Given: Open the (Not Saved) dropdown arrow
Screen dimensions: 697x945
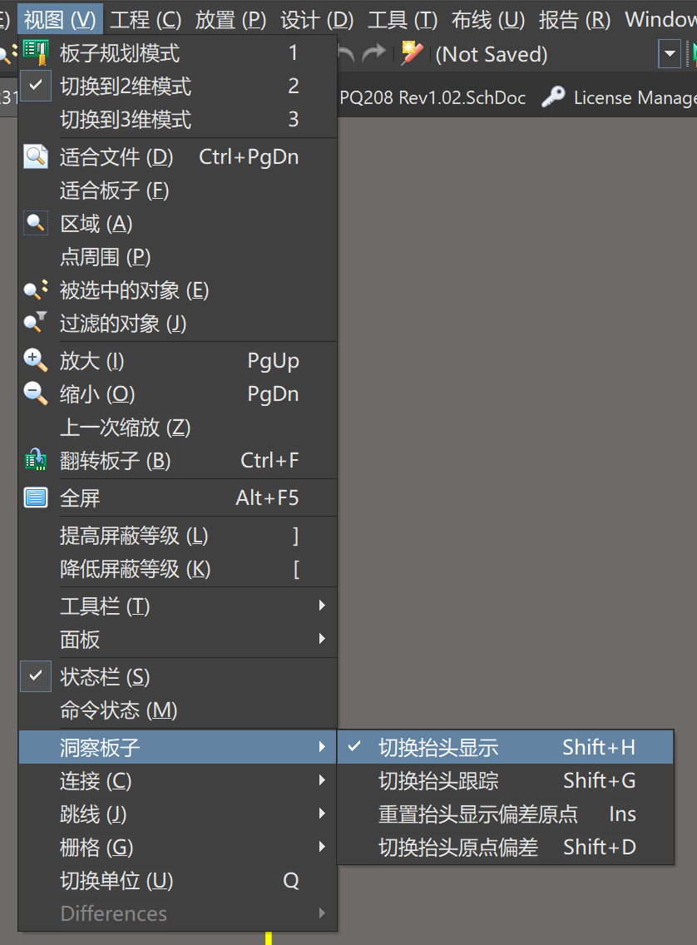Looking at the screenshot, I should click(669, 55).
